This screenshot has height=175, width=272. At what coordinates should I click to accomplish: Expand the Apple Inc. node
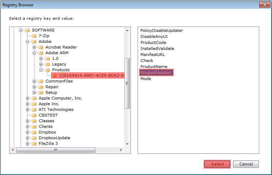coord(27,104)
